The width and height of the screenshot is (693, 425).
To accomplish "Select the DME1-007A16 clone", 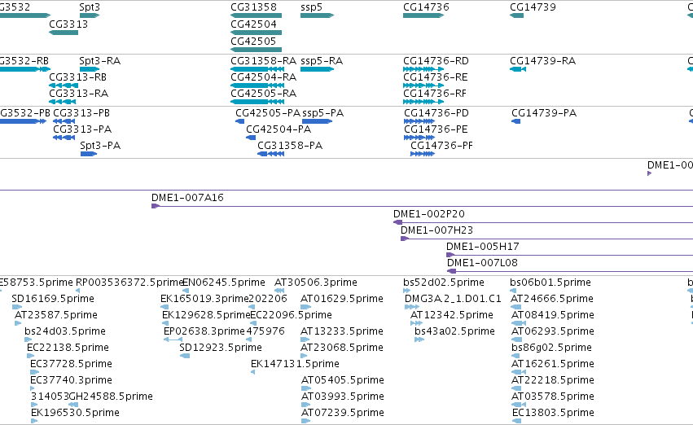I will click(x=422, y=206).
